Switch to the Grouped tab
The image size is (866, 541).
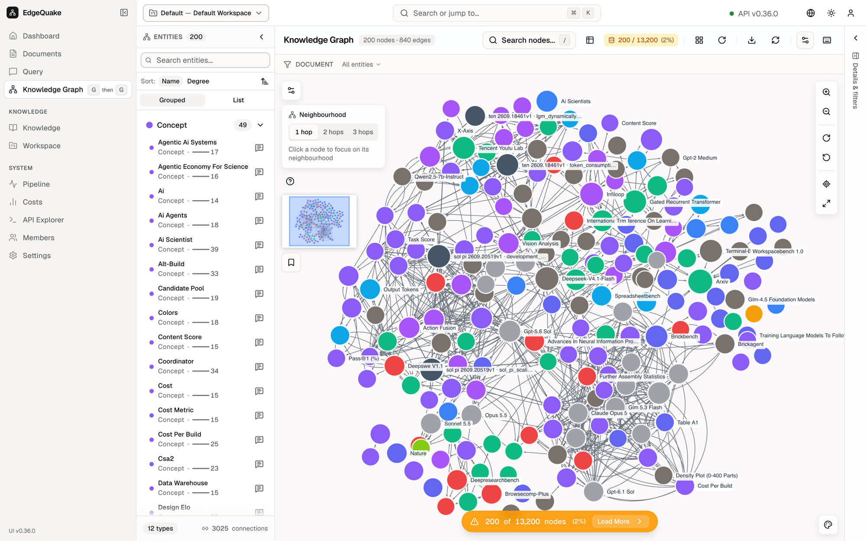coord(172,100)
